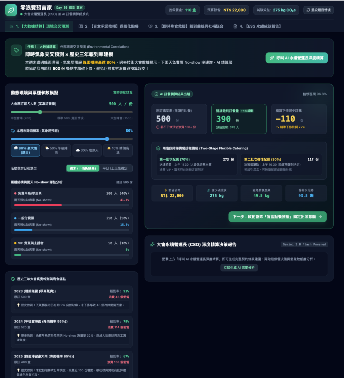344x378 pixels.
Task: Click the 減碳效益 275 kg CO₂e pill
Action: click(x=276, y=10)
